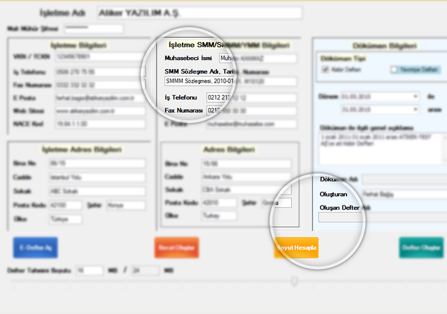
Task: Click Ülke field in middle Adres Bilgileri
Action: [219, 215]
